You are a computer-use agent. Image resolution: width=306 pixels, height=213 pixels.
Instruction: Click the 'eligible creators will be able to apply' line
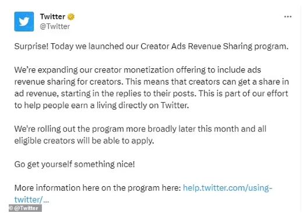[x=84, y=141]
